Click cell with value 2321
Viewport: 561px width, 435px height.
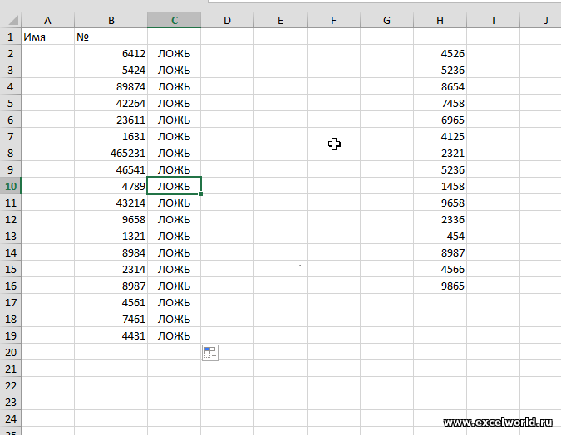click(x=440, y=153)
